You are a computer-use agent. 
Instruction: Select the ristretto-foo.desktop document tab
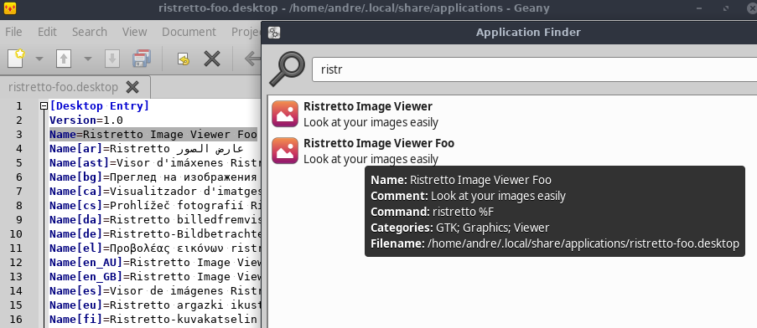pyautogui.click(x=63, y=87)
